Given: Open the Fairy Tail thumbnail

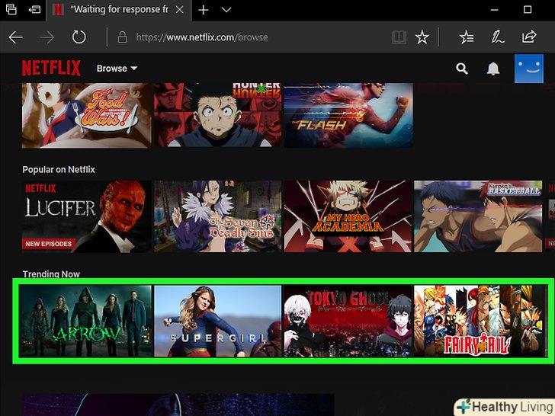Looking at the screenshot, I should pyautogui.click(x=480, y=321).
